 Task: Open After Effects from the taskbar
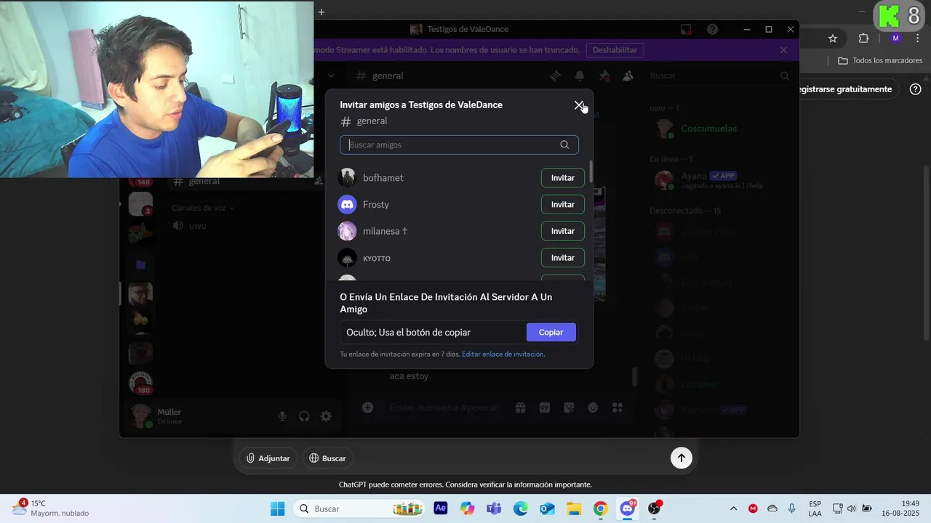point(441,508)
